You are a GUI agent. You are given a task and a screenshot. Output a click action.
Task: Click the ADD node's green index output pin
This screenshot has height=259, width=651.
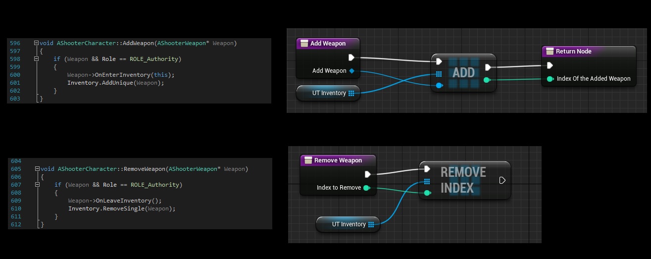(487, 80)
